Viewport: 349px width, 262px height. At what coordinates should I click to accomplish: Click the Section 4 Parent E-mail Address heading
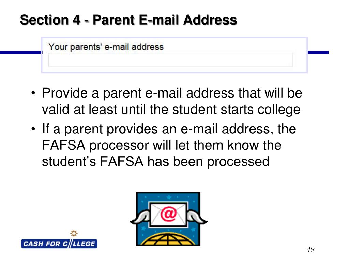128,20
